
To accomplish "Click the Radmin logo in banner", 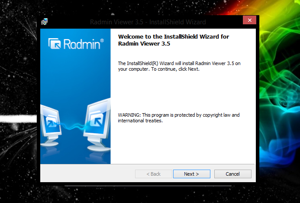I will pos(76,44).
